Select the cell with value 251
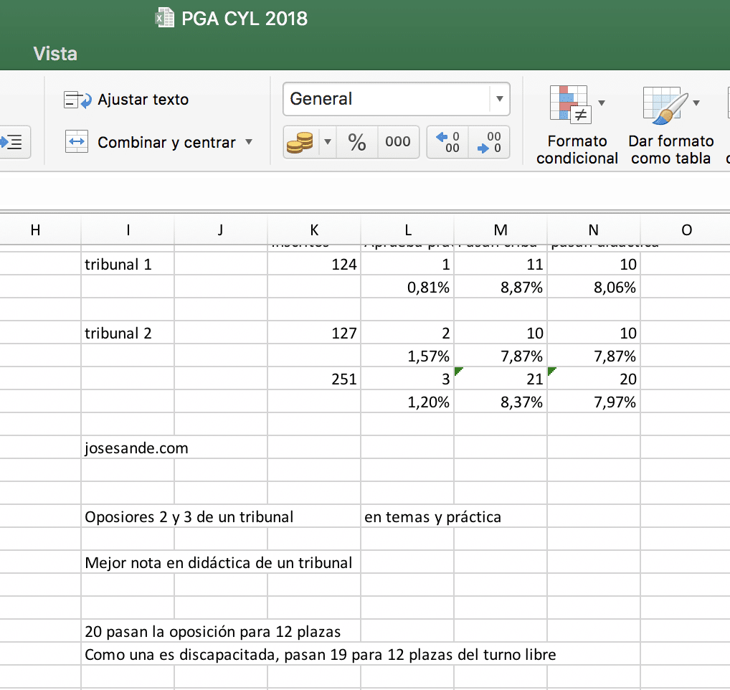The height and width of the screenshot is (690, 730). [314, 379]
